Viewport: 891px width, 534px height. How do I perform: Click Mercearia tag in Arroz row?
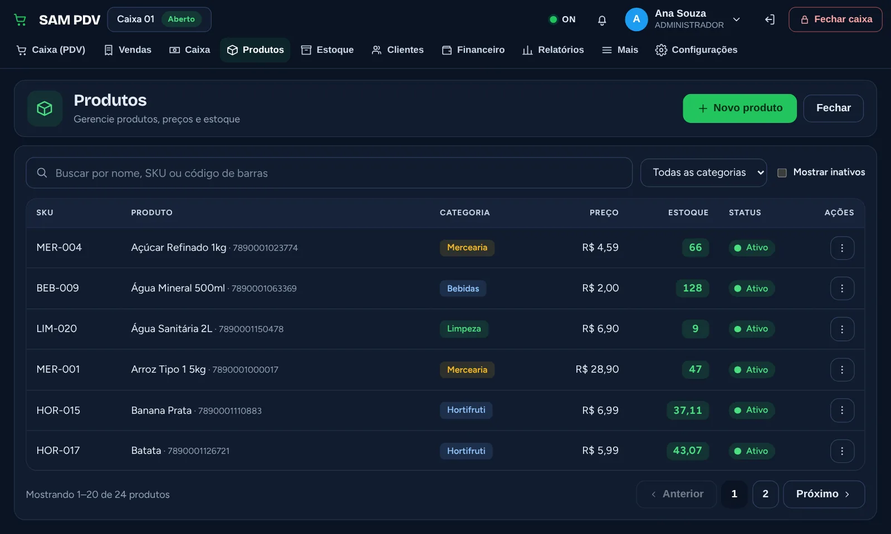pyautogui.click(x=467, y=370)
